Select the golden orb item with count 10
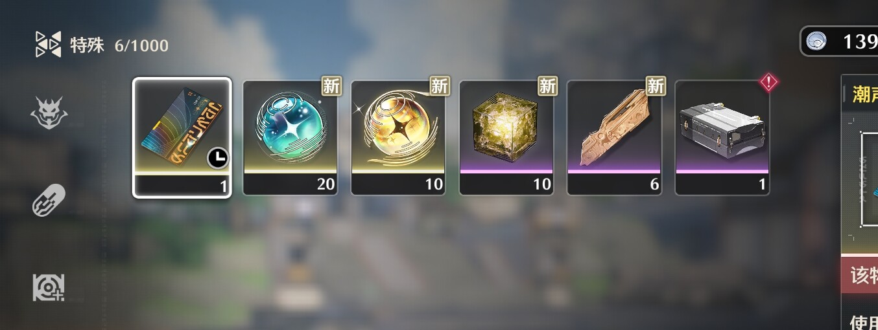The height and width of the screenshot is (330, 878). click(x=398, y=137)
